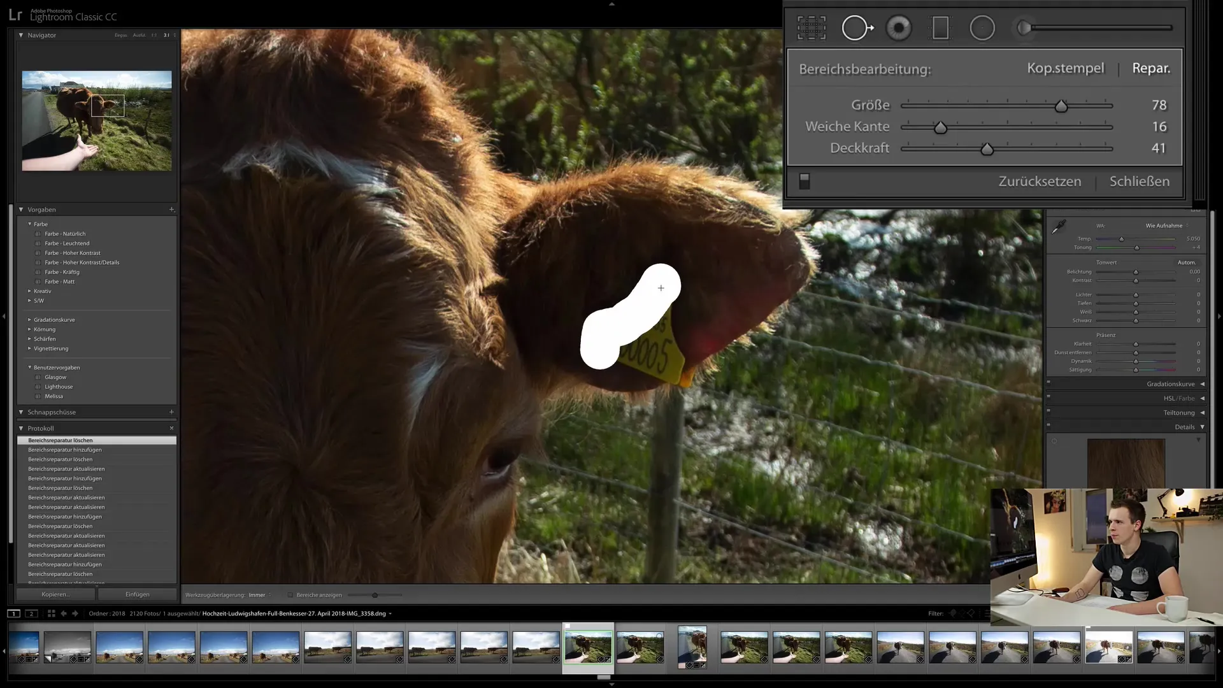Apply the Glasgow user preset

(55, 377)
